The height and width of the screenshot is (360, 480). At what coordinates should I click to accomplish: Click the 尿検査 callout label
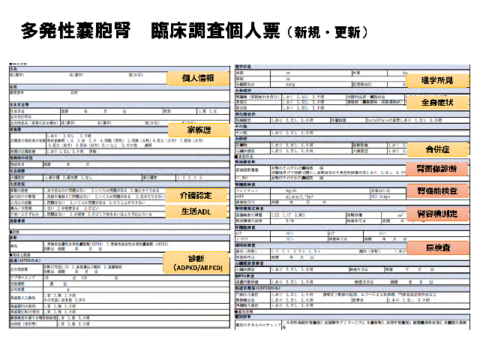[438, 248]
